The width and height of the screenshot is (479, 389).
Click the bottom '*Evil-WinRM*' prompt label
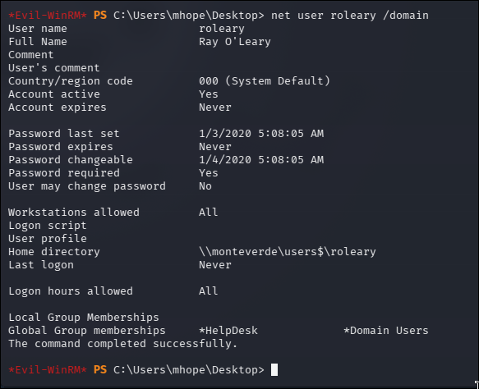point(48,370)
